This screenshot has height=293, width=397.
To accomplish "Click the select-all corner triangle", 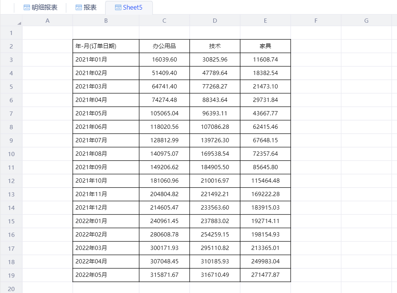I will coord(19,23).
